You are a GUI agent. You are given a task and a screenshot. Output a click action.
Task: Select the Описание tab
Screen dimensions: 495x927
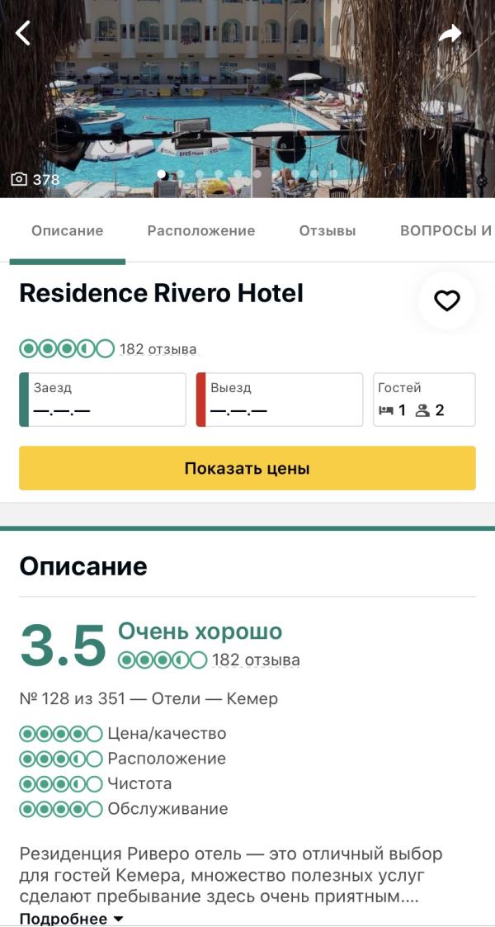pos(68,231)
